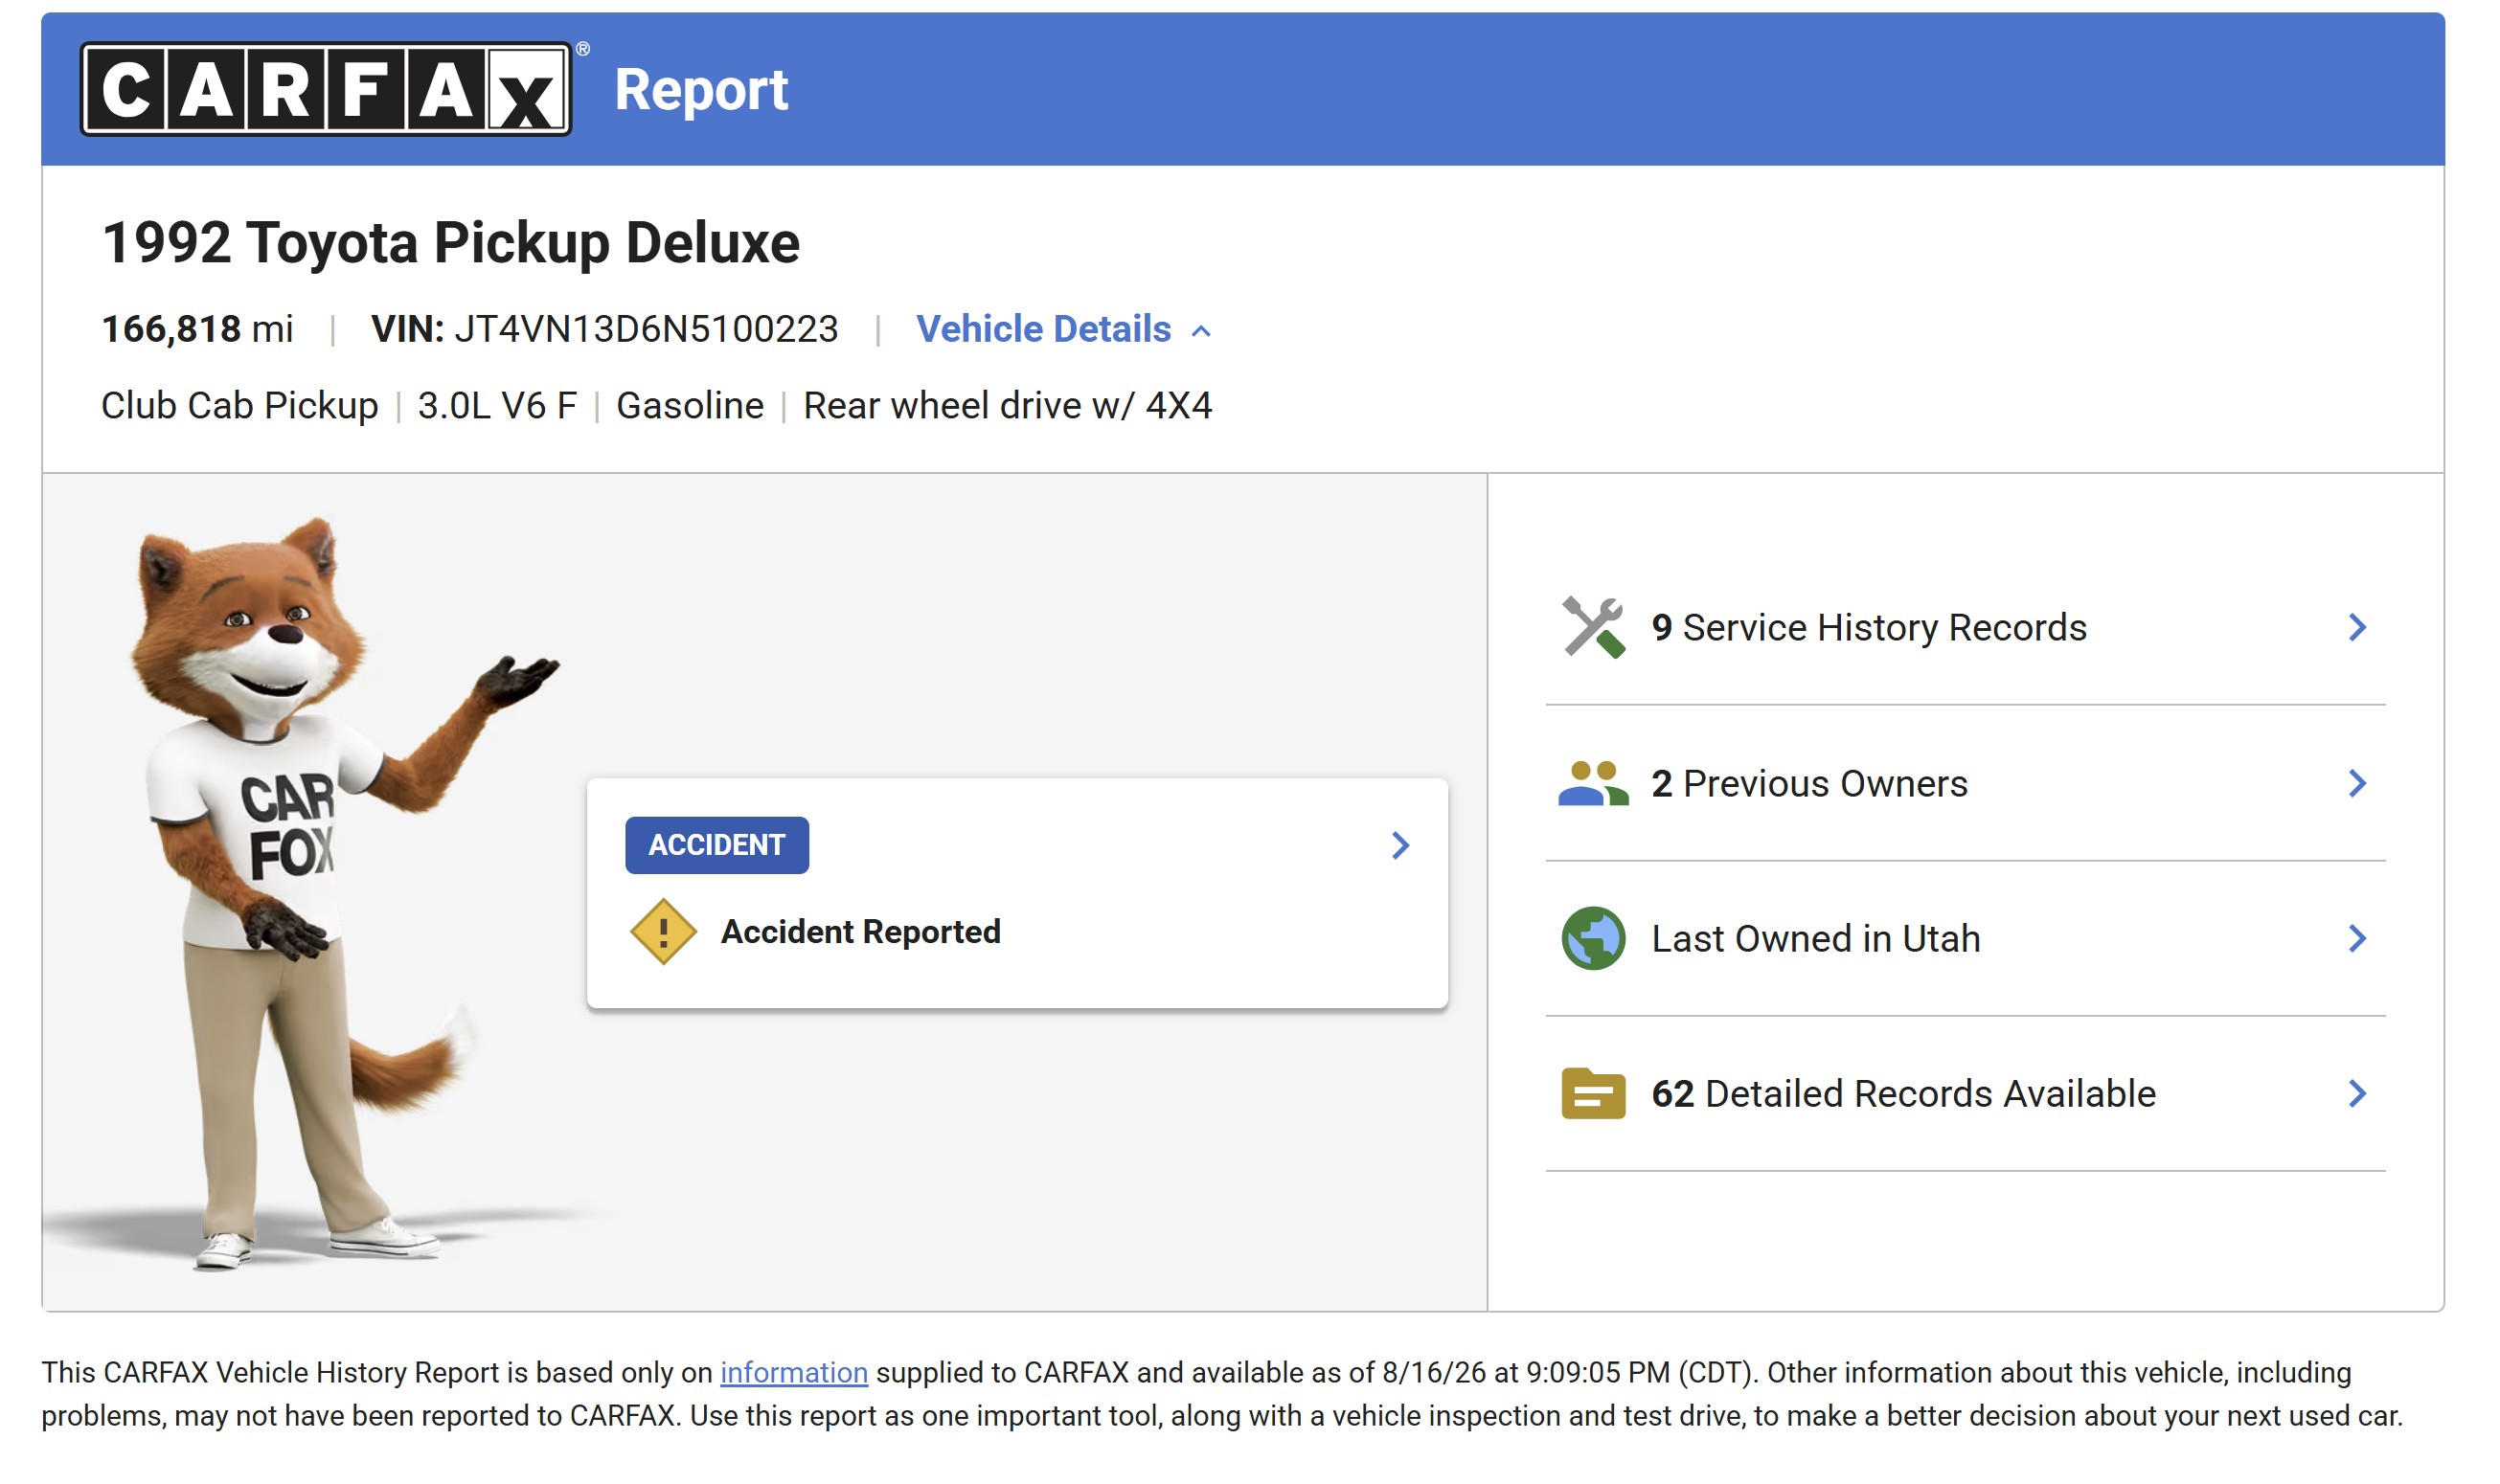Click the Accident Reported text

(x=860, y=931)
